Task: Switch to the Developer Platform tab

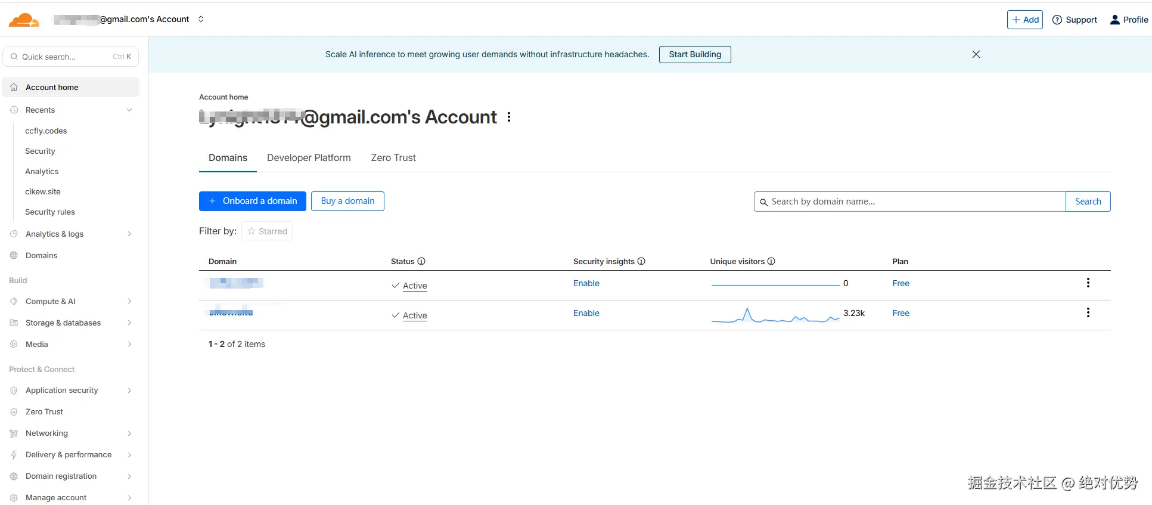Action: coord(309,158)
